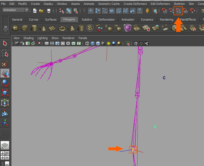
Task: Create a polygon pipe from the shelf
Action: (81, 28)
